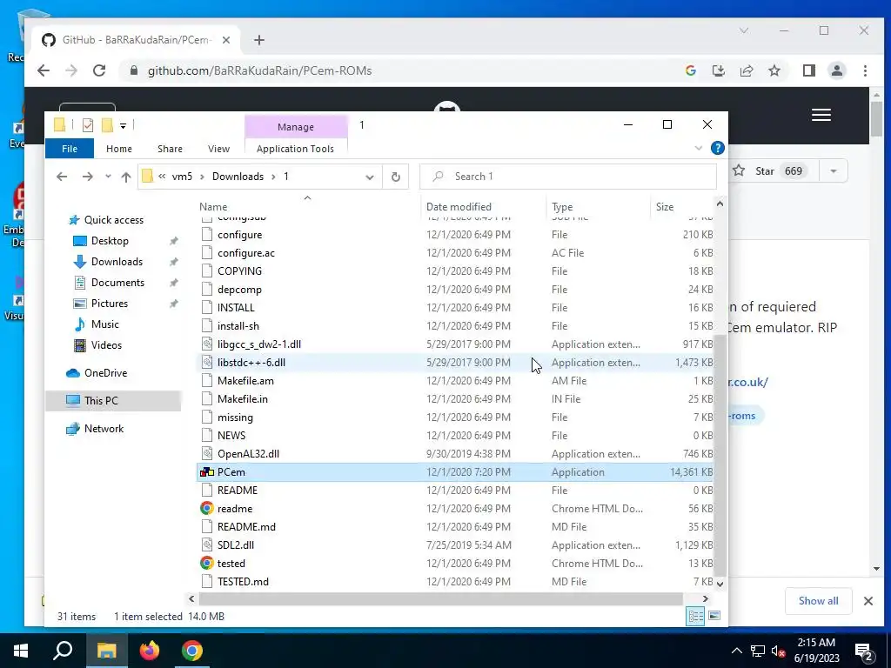Open OneDrive in the navigation pane
The height and width of the screenshot is (668, 891).
[105, 372]
